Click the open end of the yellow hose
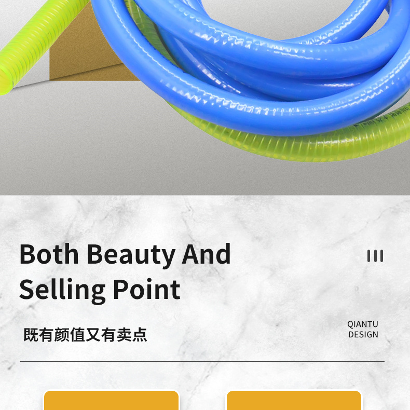Image resolution: width=410 pixels, height=410 pixels. tap(5, 83)
